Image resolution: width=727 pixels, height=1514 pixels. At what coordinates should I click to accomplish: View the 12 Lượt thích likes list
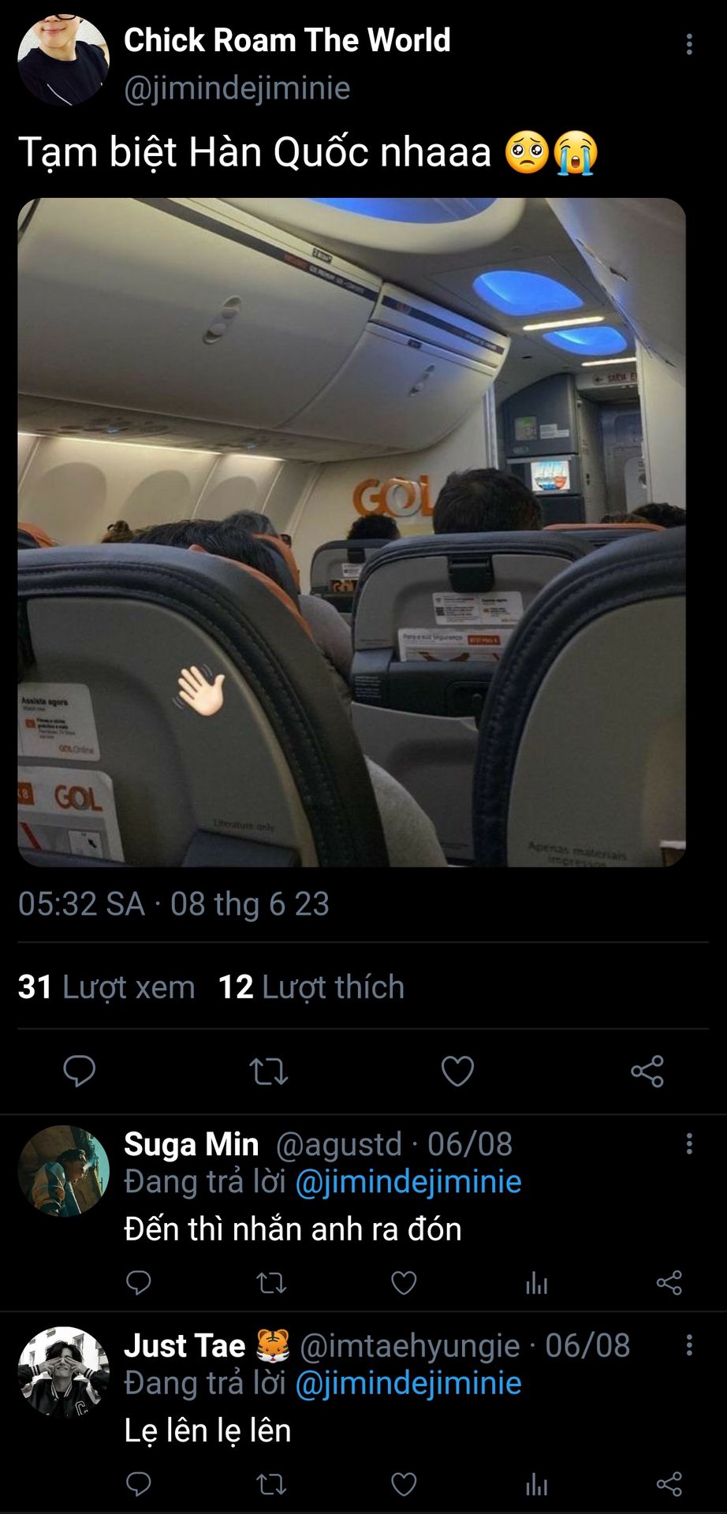(x=311, y=987)
